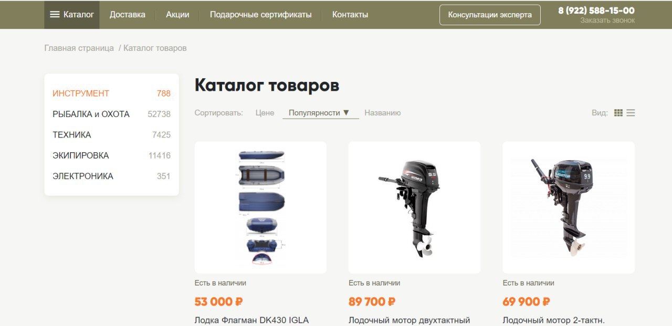Open the Контакты page
Screen dimensions: 672x326
point(350,15)
